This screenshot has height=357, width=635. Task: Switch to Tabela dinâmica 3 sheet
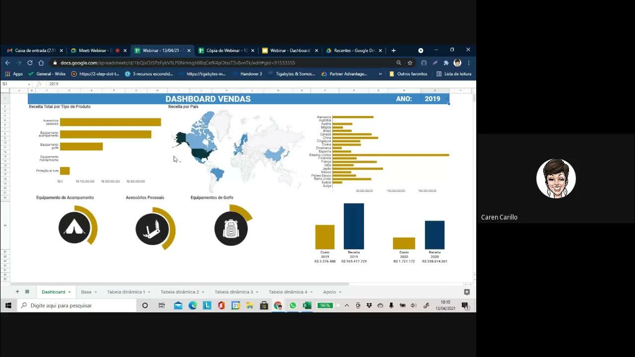pos(234,292)
